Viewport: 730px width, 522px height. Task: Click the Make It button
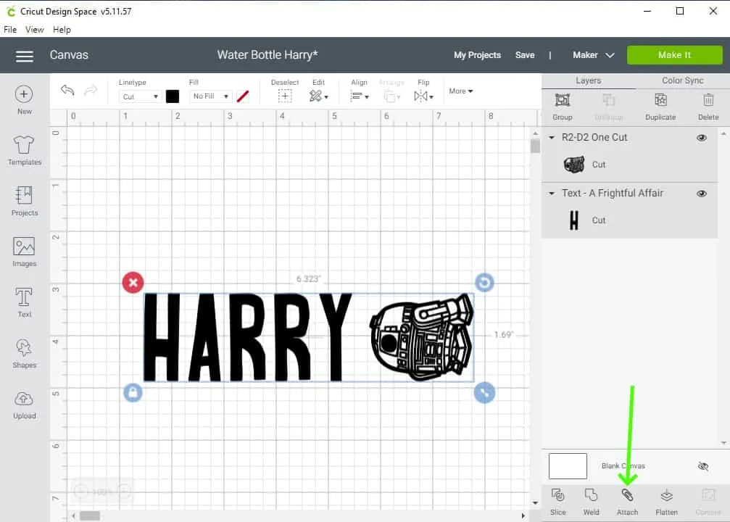tap(675, 55)
